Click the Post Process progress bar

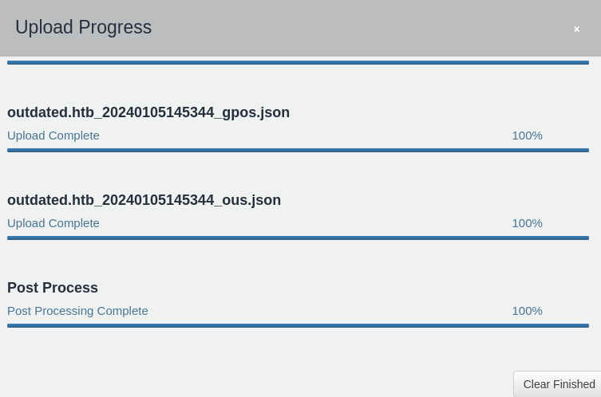(x=298, y=326)
